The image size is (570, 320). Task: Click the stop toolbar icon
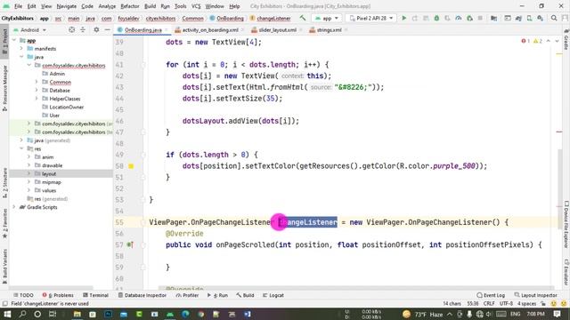[480, 18]
